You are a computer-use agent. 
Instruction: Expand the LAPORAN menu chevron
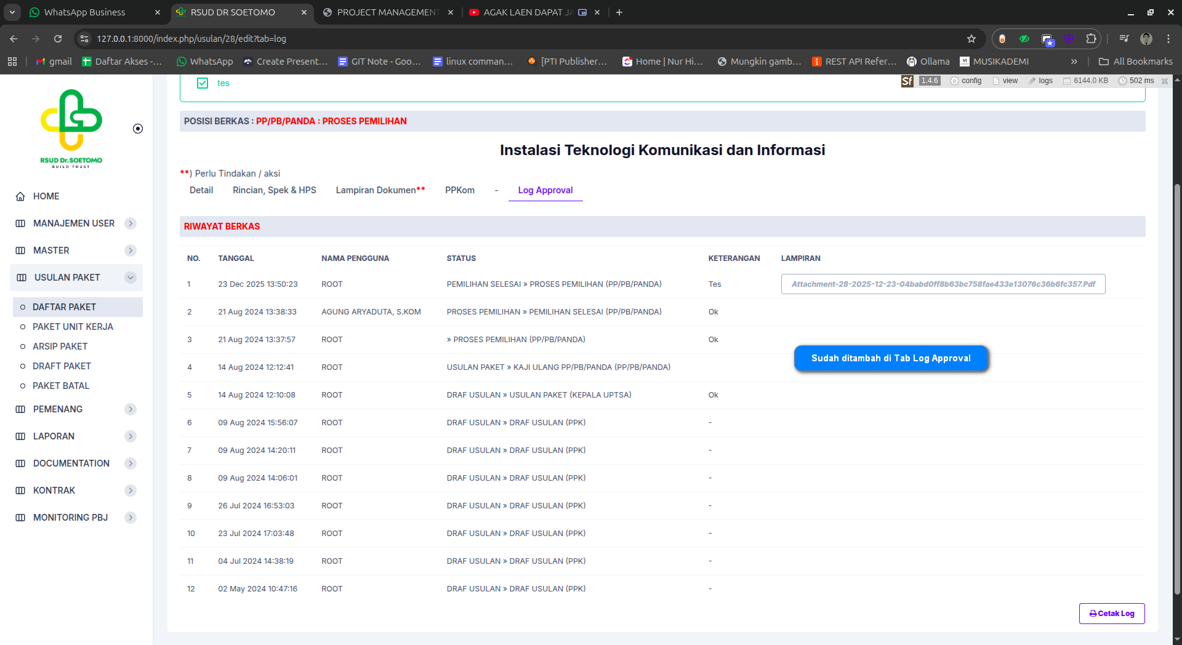point(131,436)
